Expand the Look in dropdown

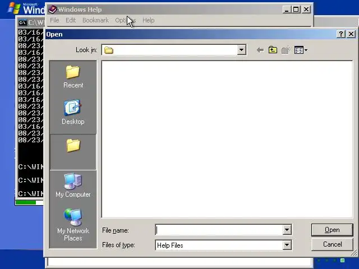click(x=241, y=50)
